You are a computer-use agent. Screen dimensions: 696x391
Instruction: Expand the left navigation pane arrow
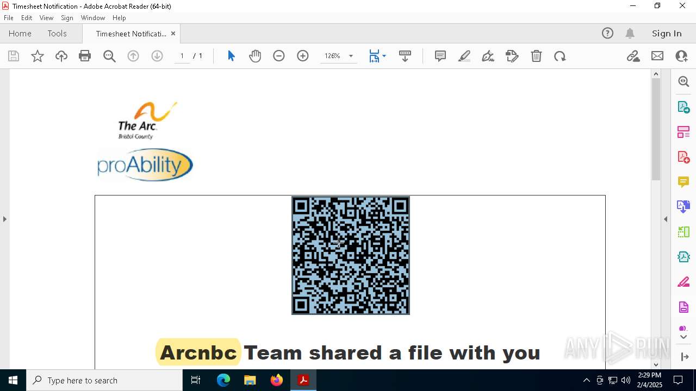click(5, 219)
